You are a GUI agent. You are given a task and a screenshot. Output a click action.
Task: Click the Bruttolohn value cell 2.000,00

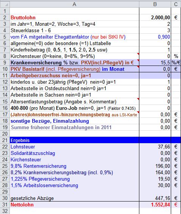(x=155, y=17)
